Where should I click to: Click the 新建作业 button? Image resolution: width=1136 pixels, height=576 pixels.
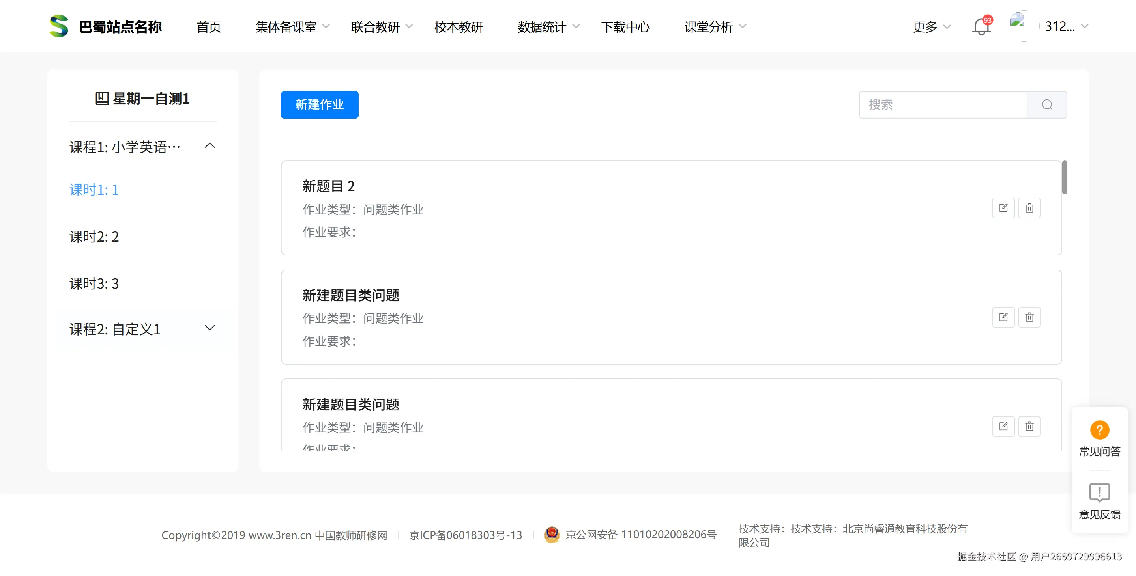[319, 105]
